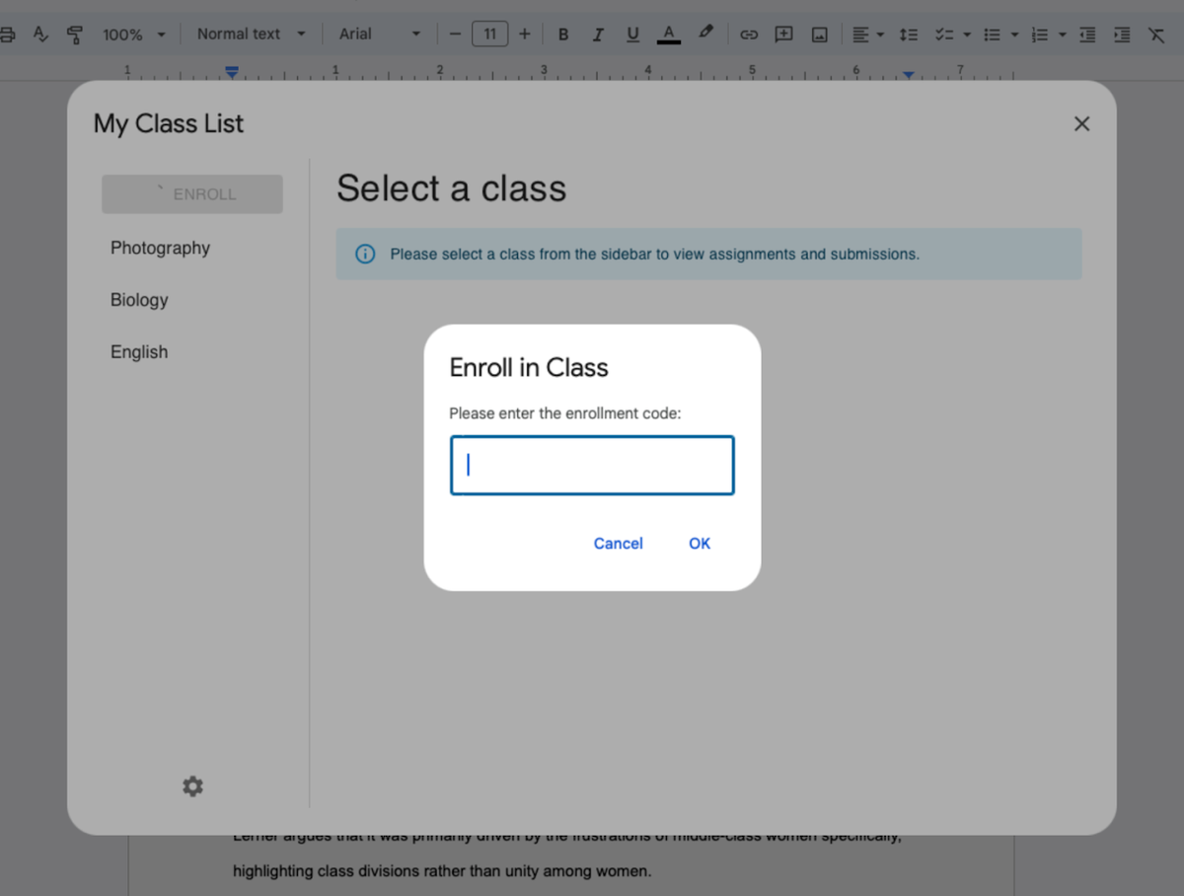Open the class list settings gear

(191, 785)
